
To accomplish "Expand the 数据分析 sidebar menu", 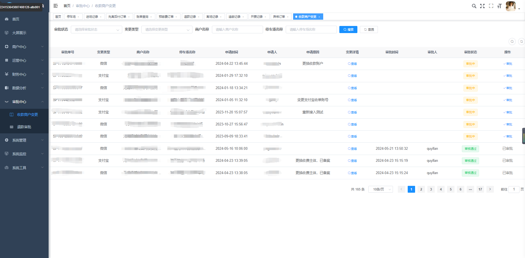I will 24,88.
